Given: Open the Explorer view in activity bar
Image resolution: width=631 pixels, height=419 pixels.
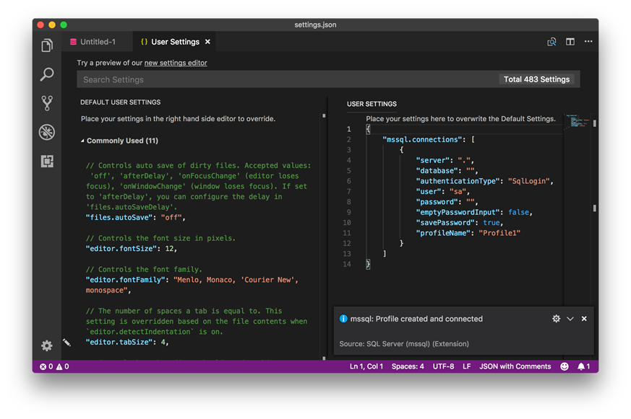Looking at the screenshot, I should point(47,45).
